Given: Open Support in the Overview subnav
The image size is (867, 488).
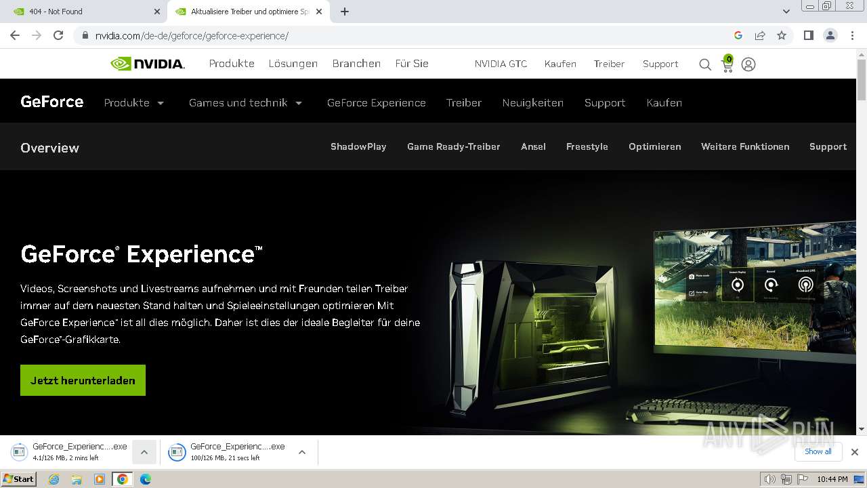Looking at the screenshot, I should click(828, 146).
